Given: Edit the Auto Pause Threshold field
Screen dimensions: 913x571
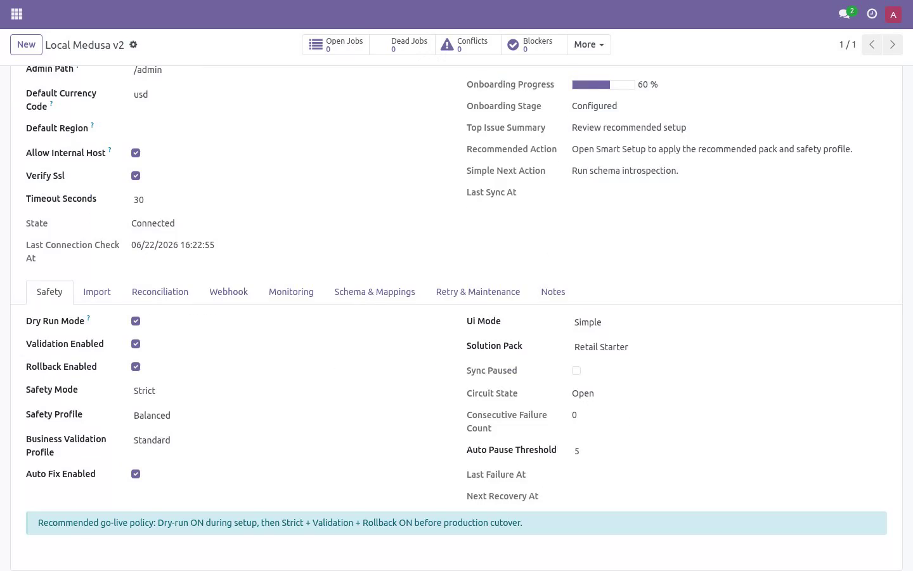Looking at the screenshot, I should pos(729,451).
